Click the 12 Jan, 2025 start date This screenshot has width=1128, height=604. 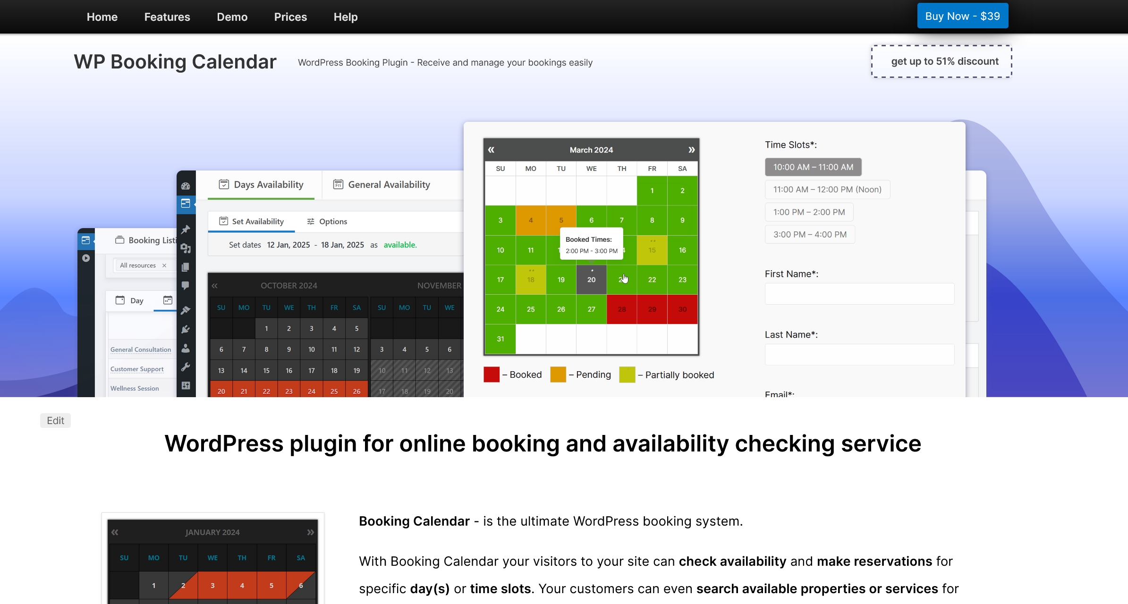coord(288,245)
